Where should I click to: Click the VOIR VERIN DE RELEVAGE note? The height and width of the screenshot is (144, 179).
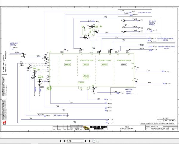(145, 13)
